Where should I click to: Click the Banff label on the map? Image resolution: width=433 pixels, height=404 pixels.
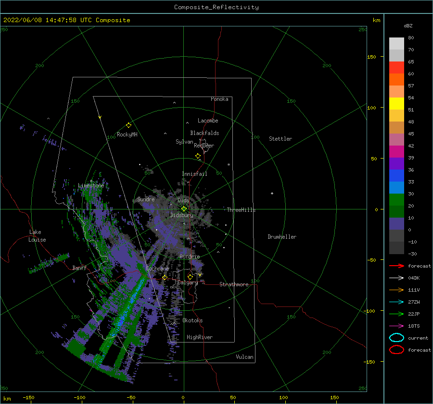[79, 268]
